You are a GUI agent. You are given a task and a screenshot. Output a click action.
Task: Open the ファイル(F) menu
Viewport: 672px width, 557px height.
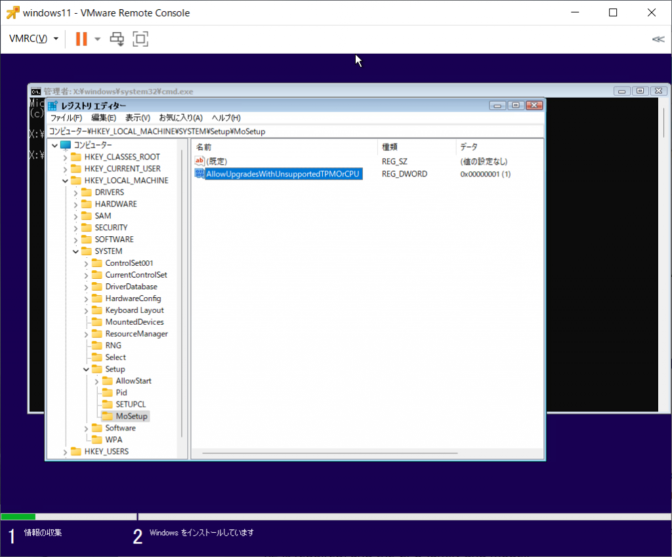click(66, 118)
